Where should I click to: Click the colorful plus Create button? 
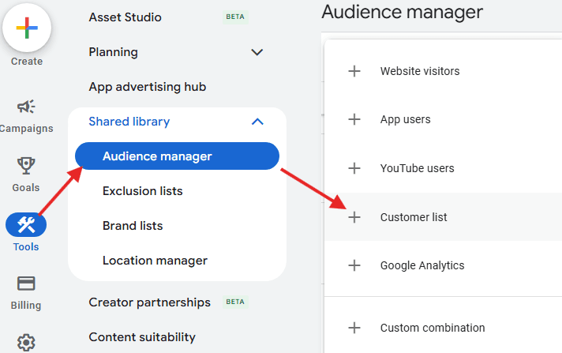27,28
